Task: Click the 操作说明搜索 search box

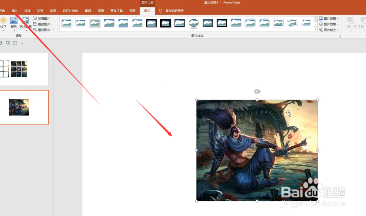Action: pos(174,11)
